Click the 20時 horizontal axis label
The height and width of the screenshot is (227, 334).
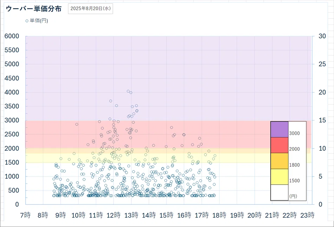255,215
